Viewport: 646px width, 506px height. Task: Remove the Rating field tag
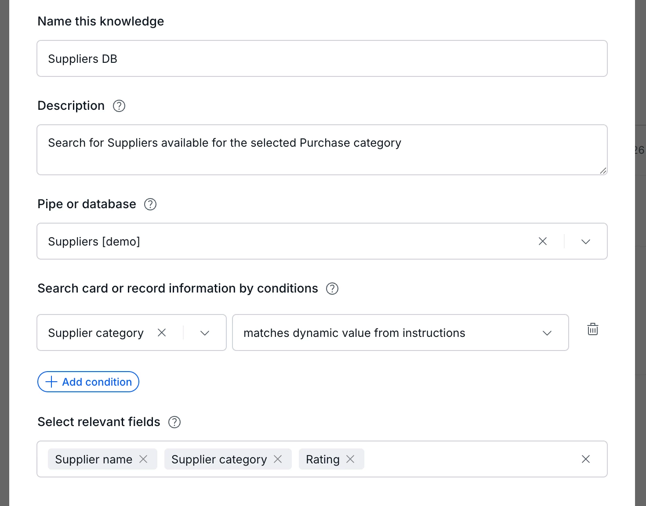pos(350,459)
